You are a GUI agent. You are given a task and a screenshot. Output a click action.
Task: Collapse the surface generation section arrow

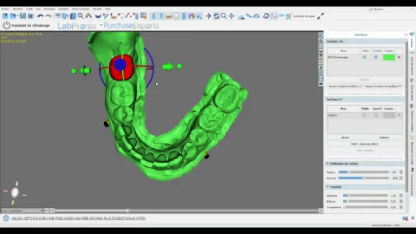pyautogui.click(x=328, y=164)
